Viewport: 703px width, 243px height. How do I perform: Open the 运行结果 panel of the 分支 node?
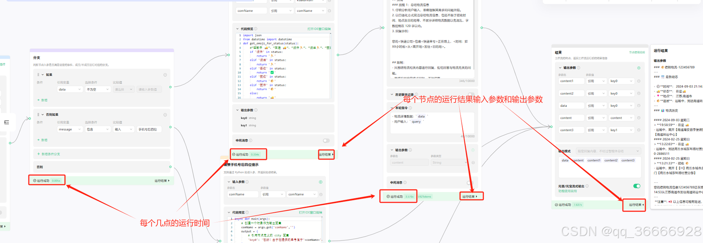pyautogui.click(x=162, y=181)
